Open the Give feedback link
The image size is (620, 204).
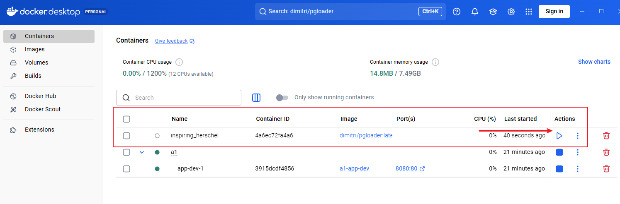pos(171,41)
